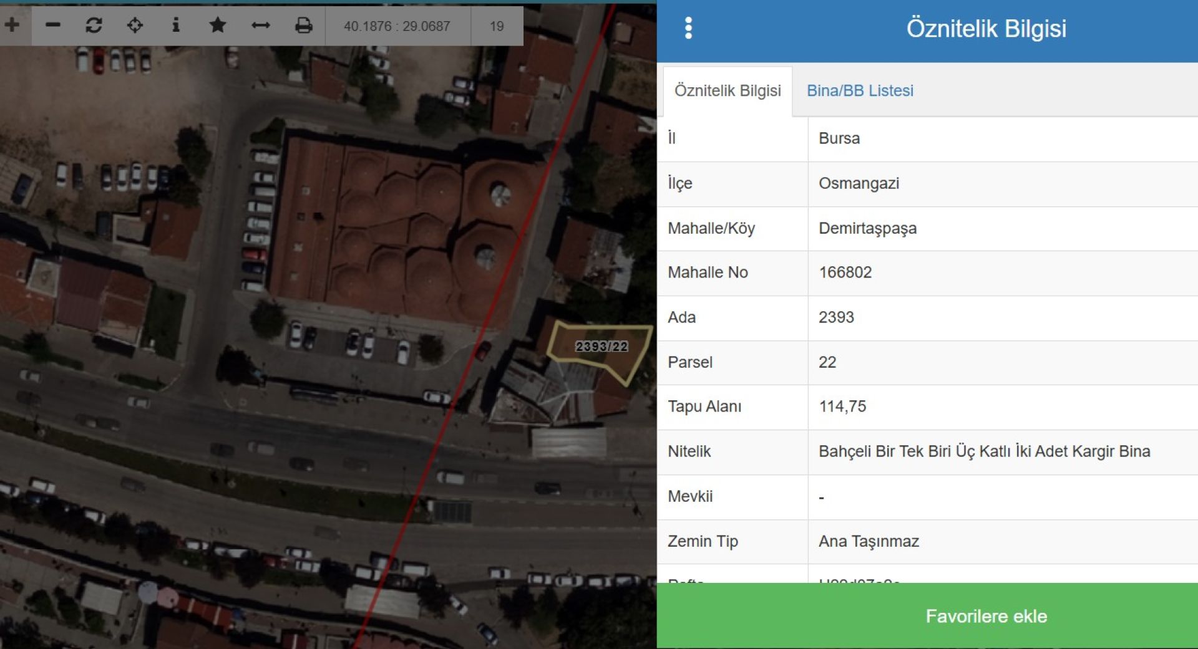Screen dimensions: 1198x649
Task: Select the horizontal arrows measure tool
Action: [x=260, y=26]
